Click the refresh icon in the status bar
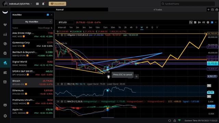The image size is (219, 123). coord(169,121)
